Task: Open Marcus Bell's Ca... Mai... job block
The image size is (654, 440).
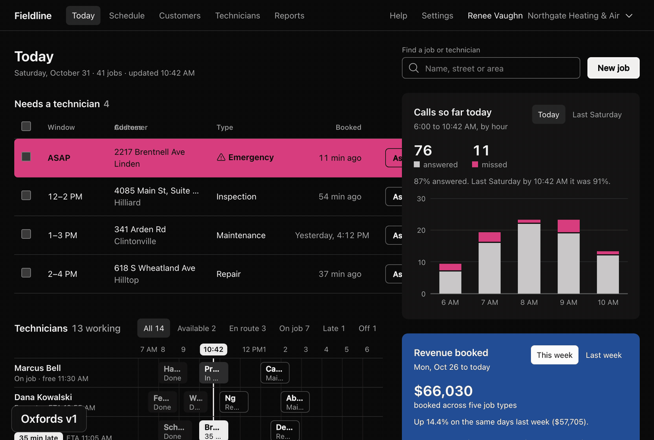Action: tap(275, 373)
